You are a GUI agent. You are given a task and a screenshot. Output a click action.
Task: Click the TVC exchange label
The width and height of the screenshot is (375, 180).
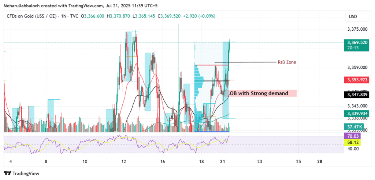coord(73,16)
